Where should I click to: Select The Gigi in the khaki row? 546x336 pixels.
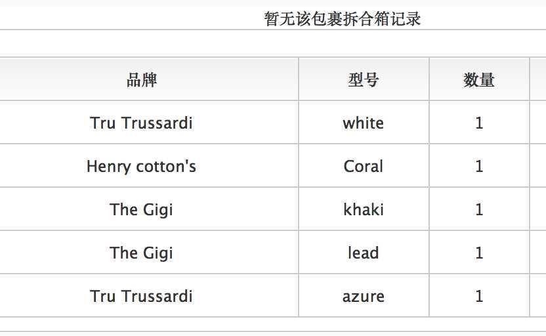click(142, 209)
